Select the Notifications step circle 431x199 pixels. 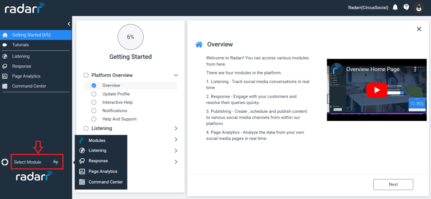tap(94, 111)
